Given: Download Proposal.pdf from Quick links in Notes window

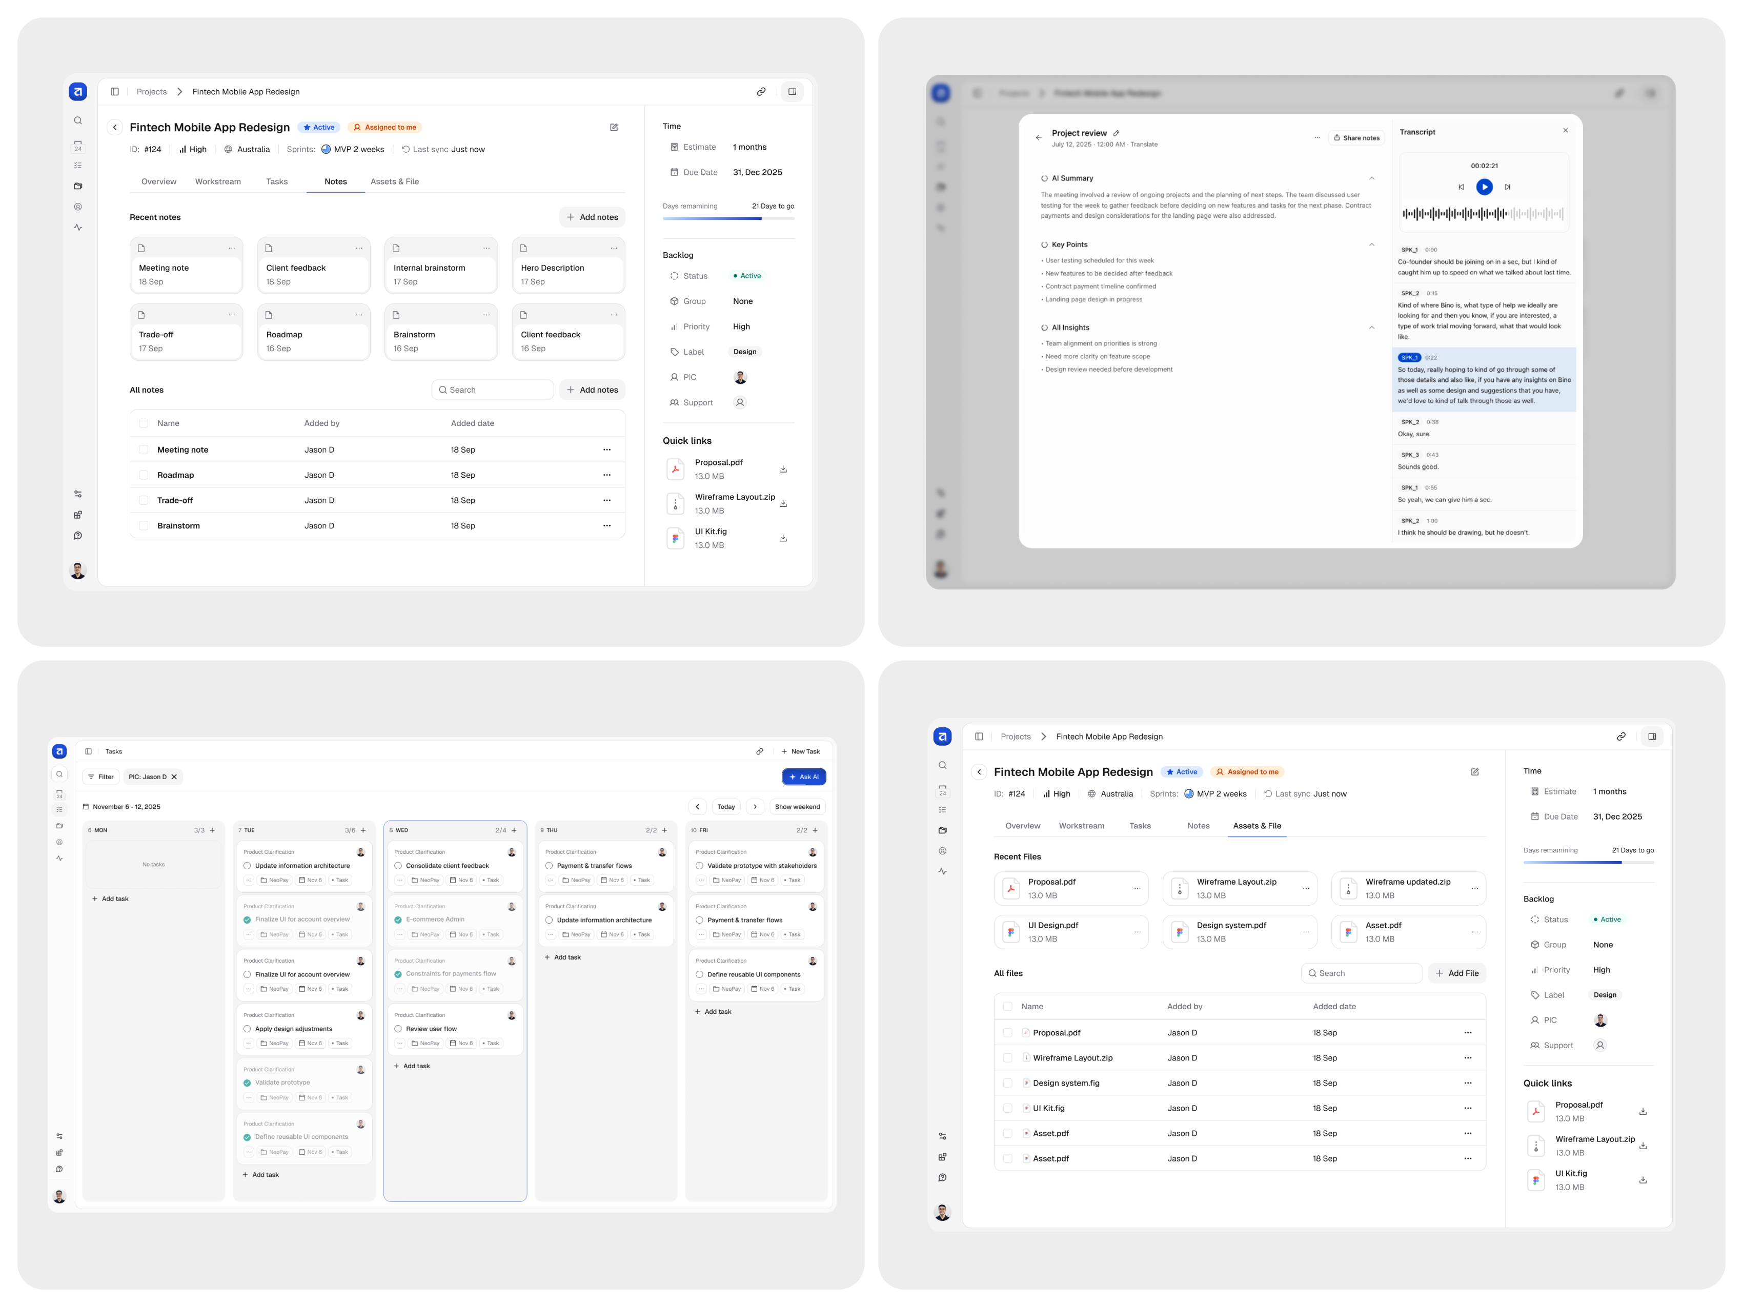Looking at the screenshot, I should (782, 469).
